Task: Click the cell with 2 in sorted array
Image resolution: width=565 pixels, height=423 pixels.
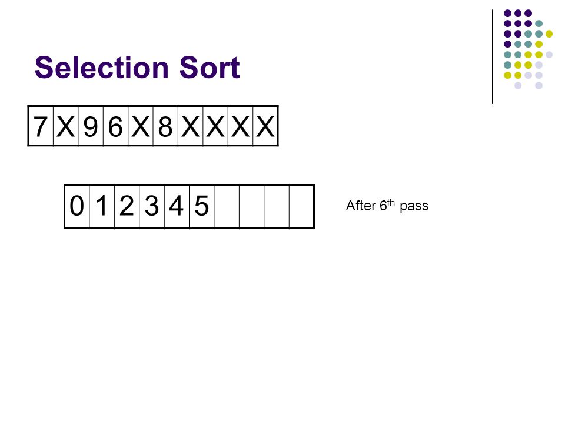Action: 127,206
